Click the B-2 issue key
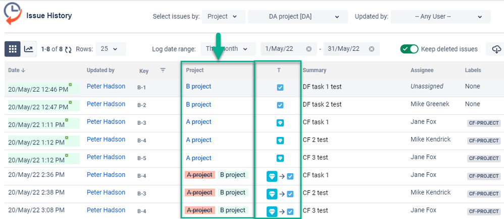The width and height of the screenshot is (504, 219). pyautogui.click(x=142, y=105)
